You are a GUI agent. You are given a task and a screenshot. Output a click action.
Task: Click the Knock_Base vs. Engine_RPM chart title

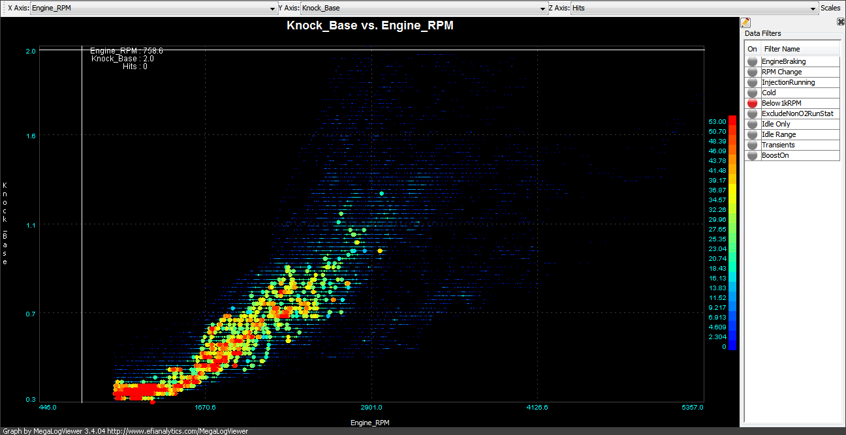click(370, 26)
